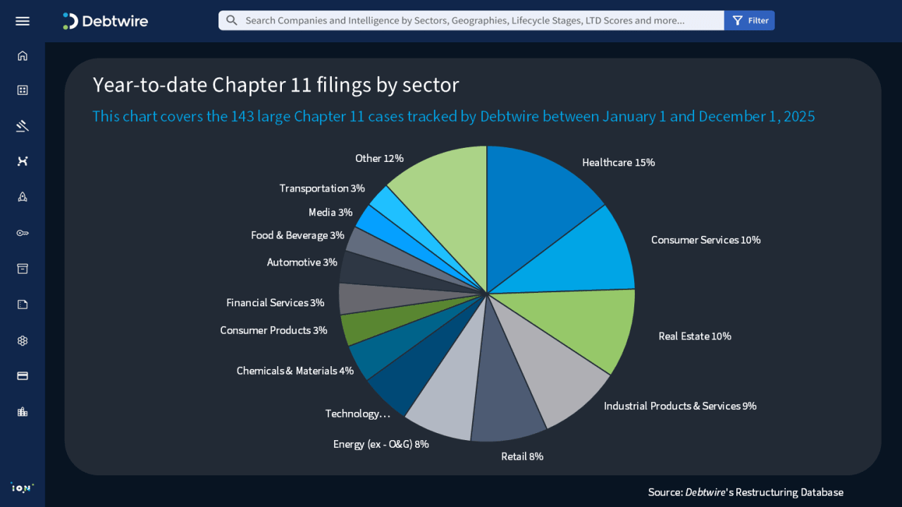
Task: Go to the Home icon in sidebar
Action: (23, 56)
